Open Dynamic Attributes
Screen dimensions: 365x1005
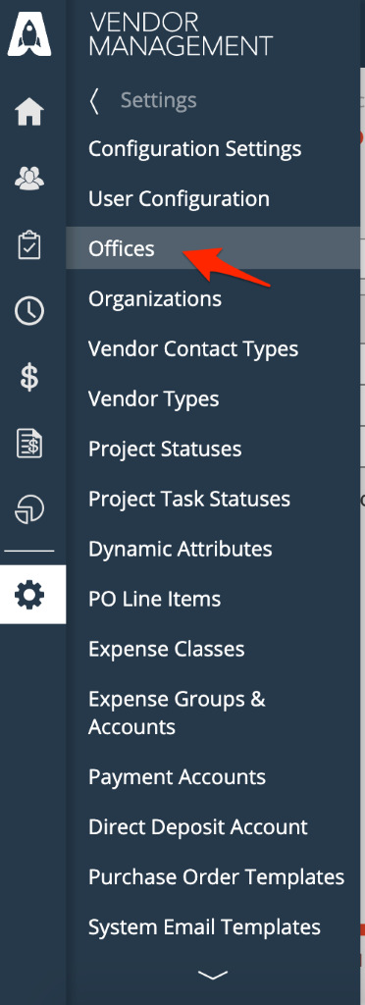(x=180, y=550)
